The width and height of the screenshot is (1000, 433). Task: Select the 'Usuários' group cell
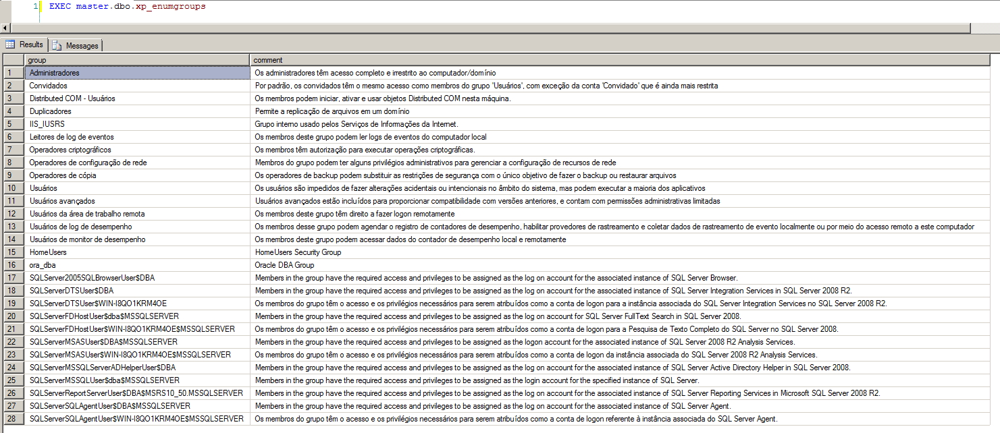(138, 188)
